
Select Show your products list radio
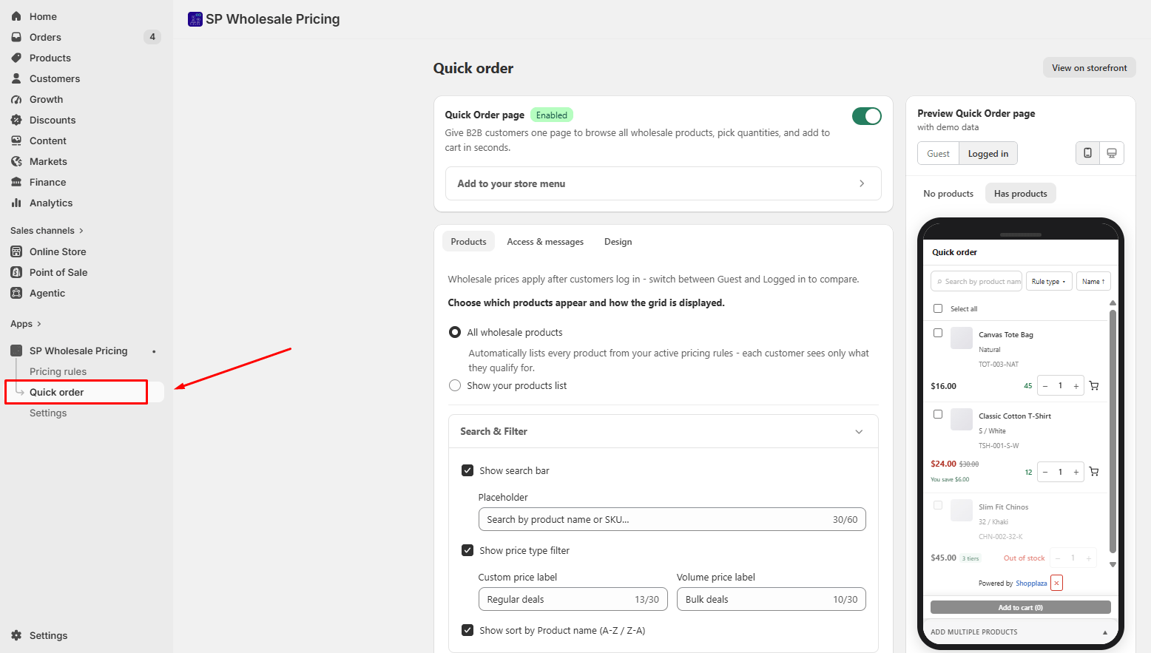click(455, 385)
